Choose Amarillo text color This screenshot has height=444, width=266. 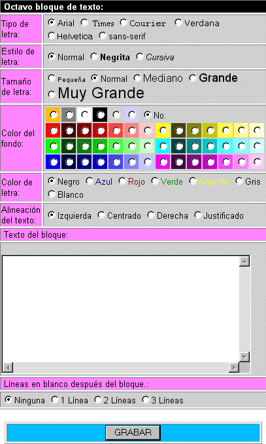pyautogui.click(x=193, y=180)
